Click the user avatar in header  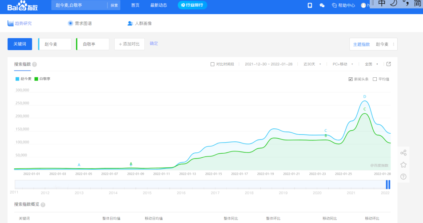[363, 5]
